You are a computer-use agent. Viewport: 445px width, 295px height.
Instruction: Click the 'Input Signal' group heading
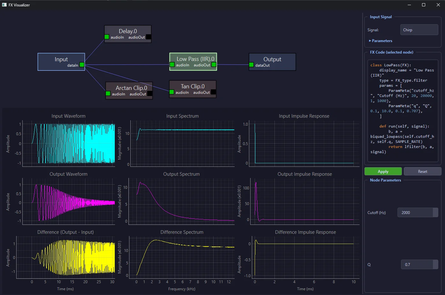point(381,17)
